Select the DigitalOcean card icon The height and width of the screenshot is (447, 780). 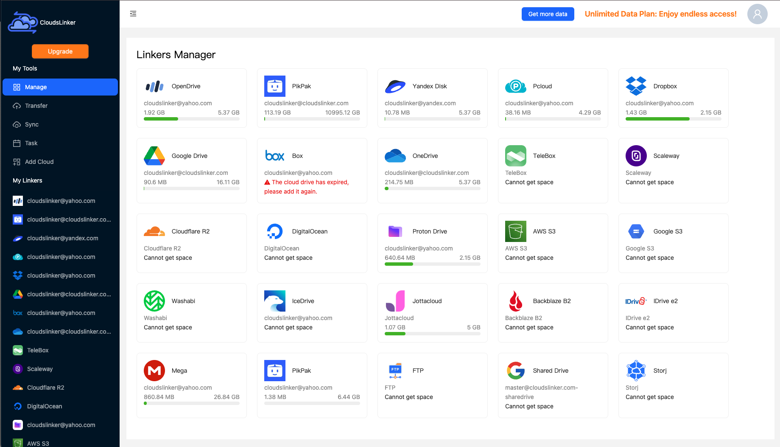[x=275, y=231]
